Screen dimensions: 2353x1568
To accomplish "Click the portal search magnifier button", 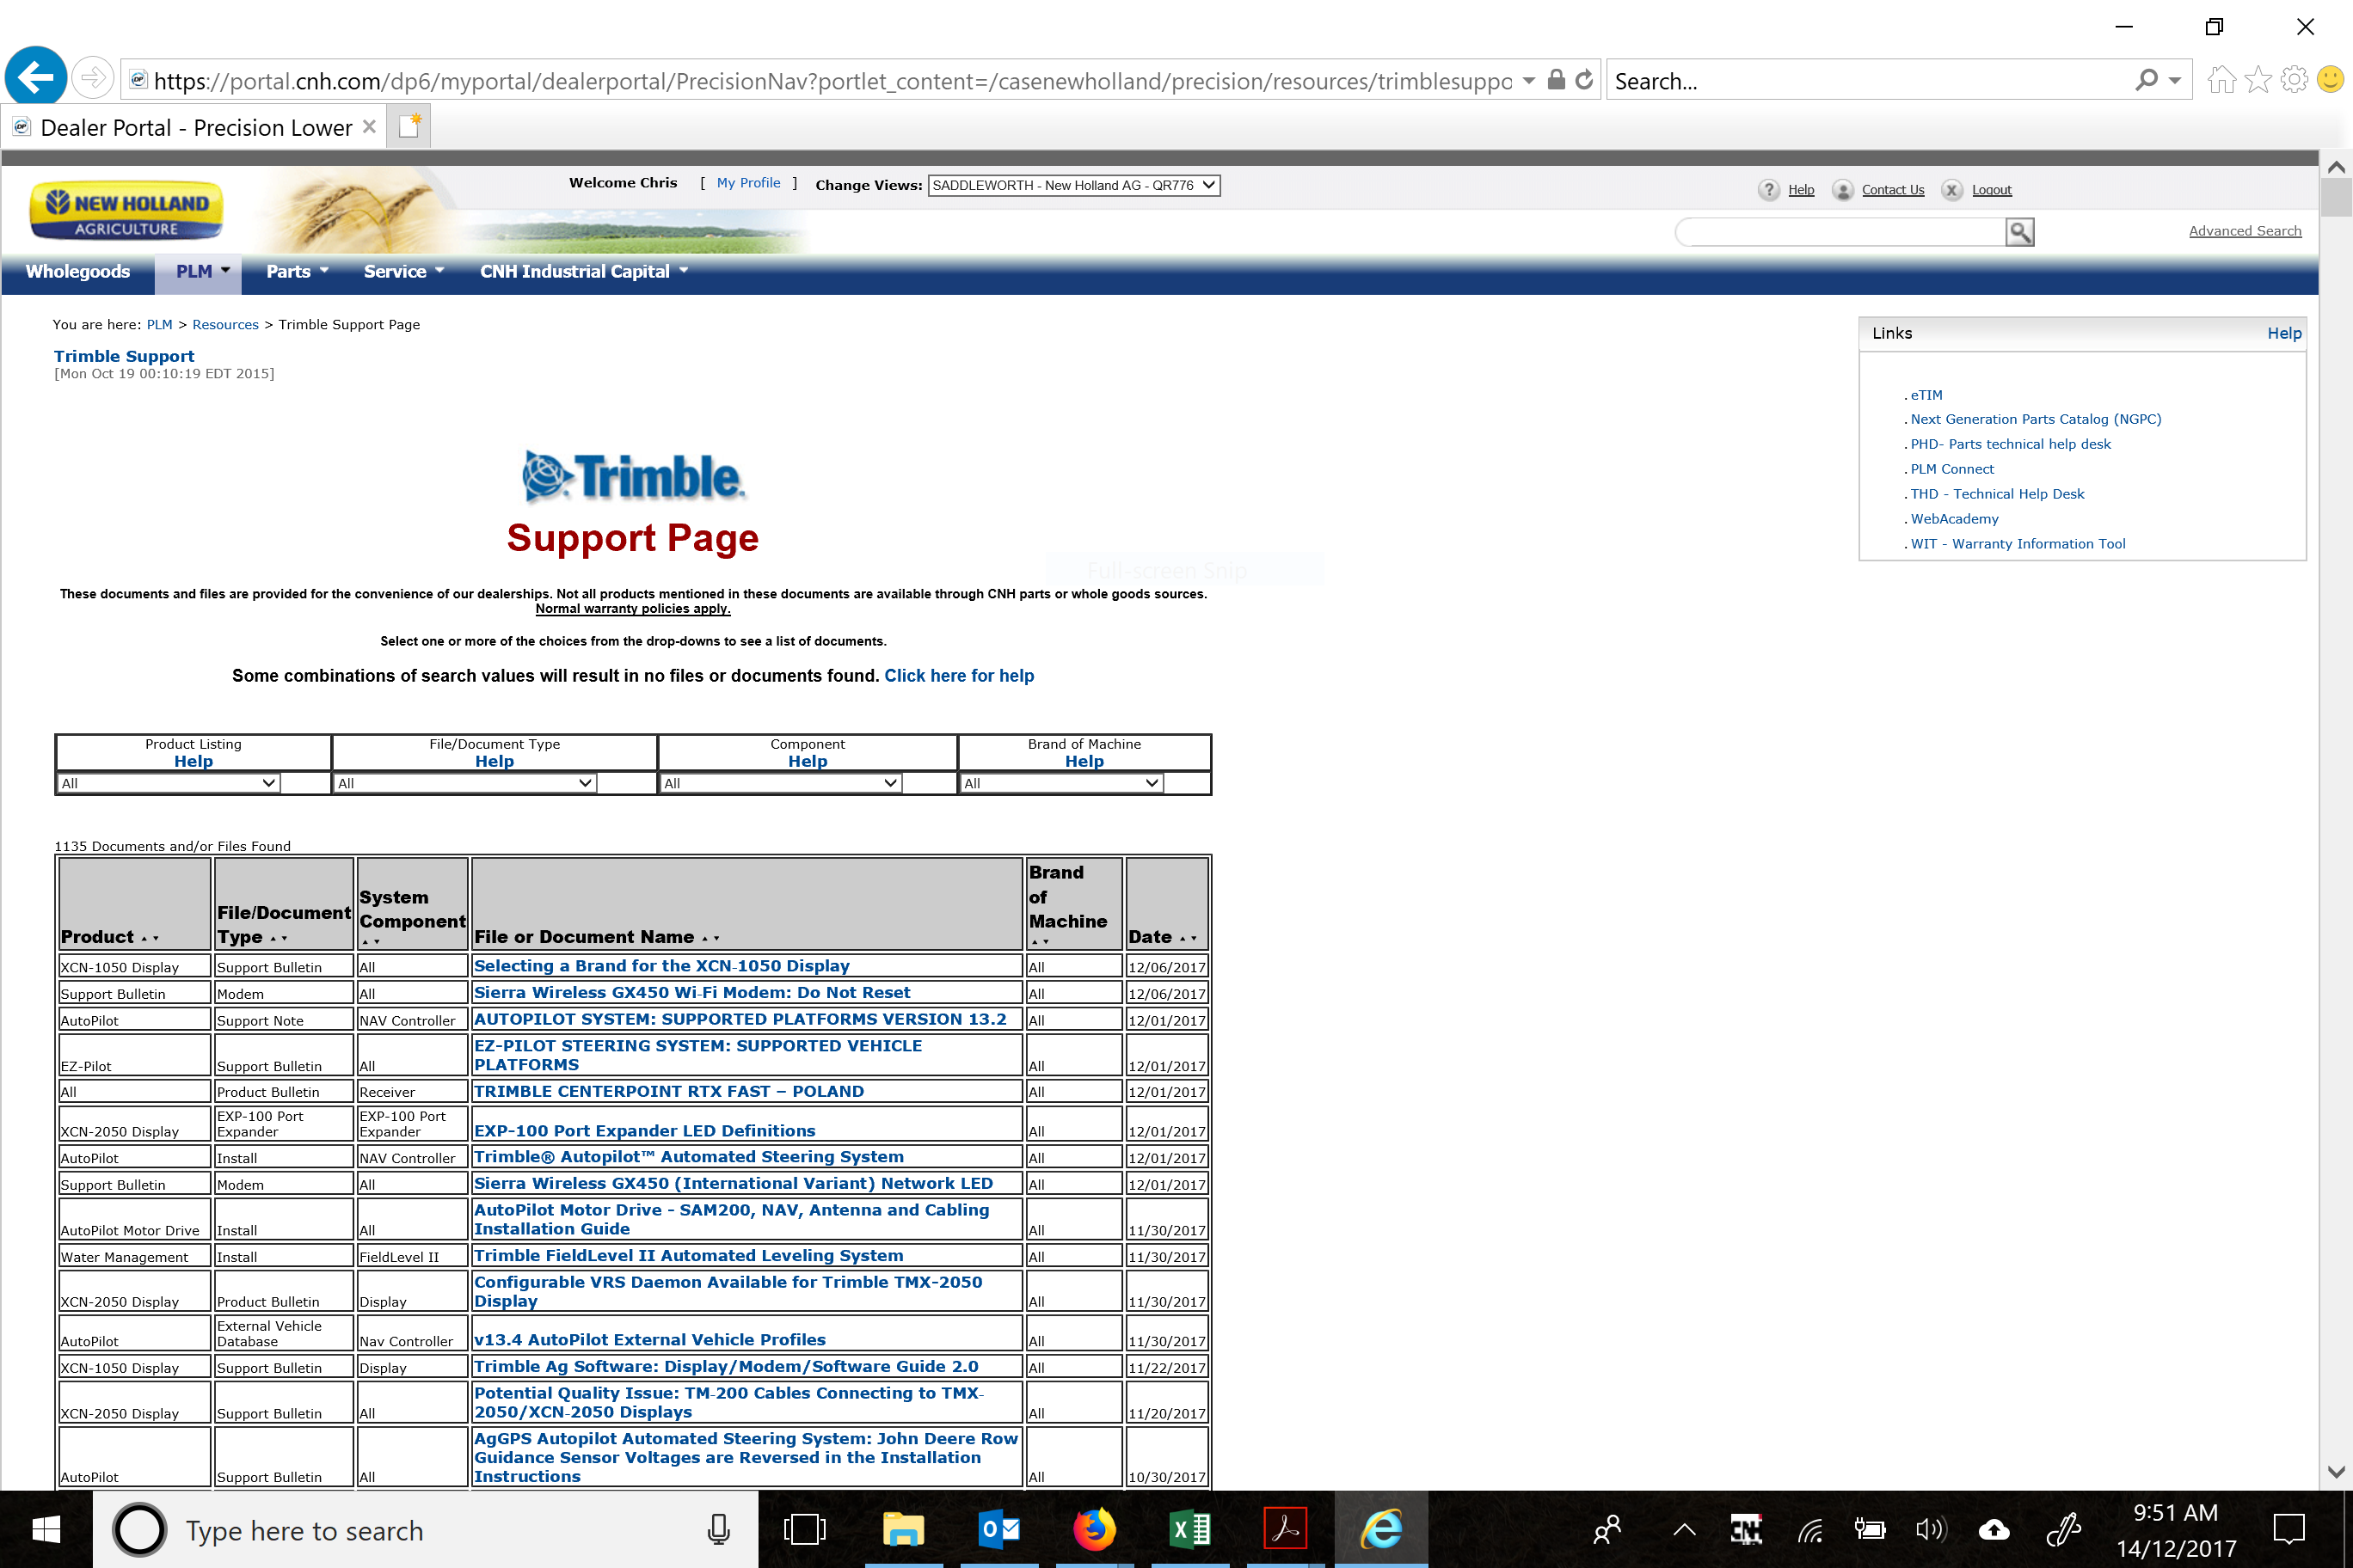I will (2018, 232).
